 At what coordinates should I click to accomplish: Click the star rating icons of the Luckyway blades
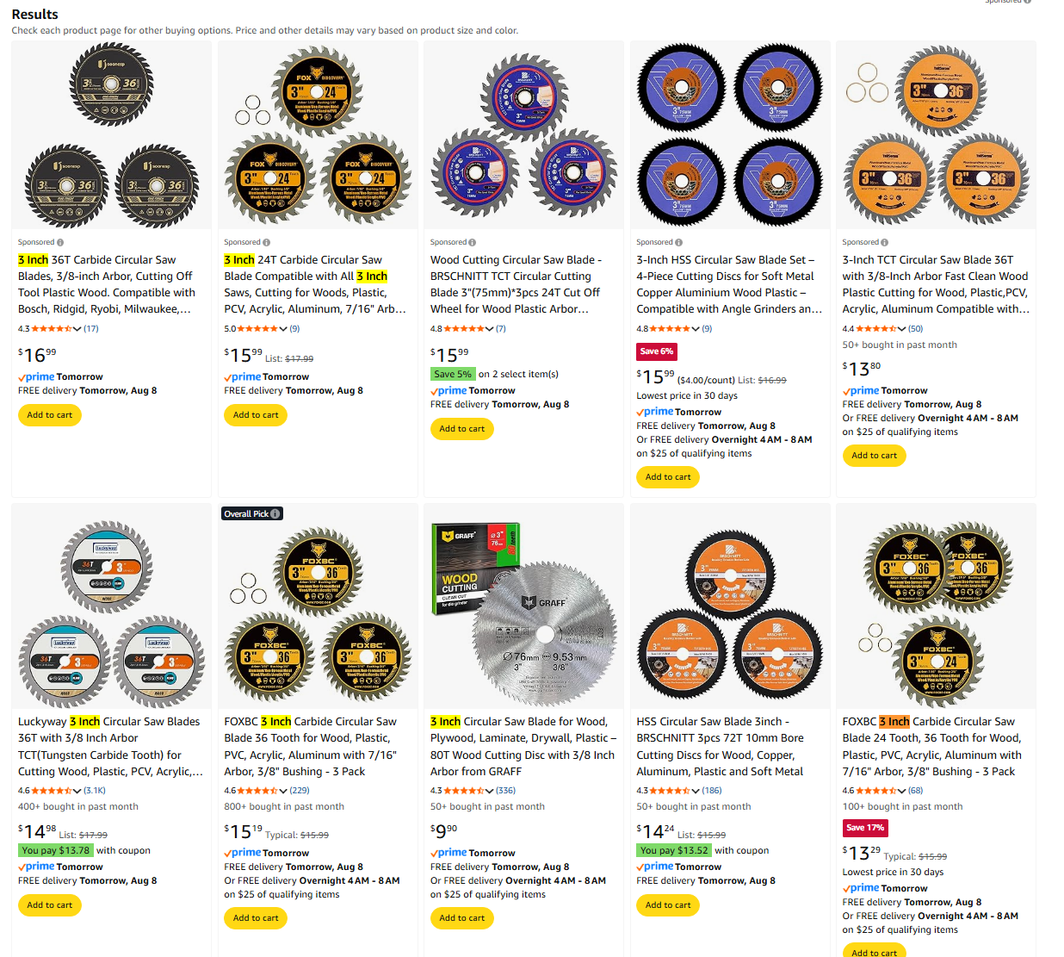[x=52, y=791]
